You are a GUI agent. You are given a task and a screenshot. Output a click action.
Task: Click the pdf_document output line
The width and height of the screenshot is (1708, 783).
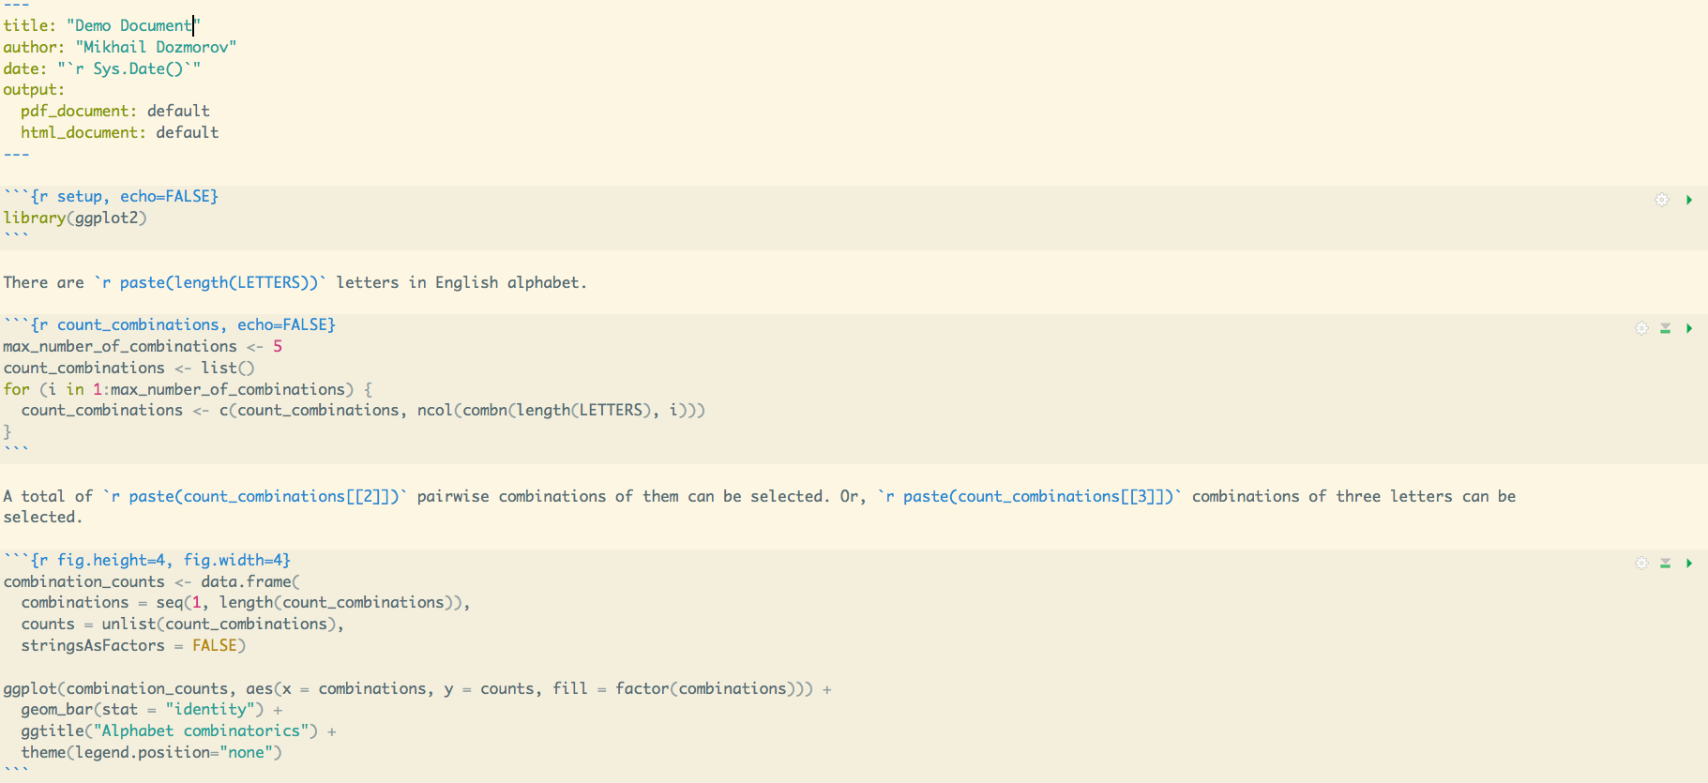(114, 112)
